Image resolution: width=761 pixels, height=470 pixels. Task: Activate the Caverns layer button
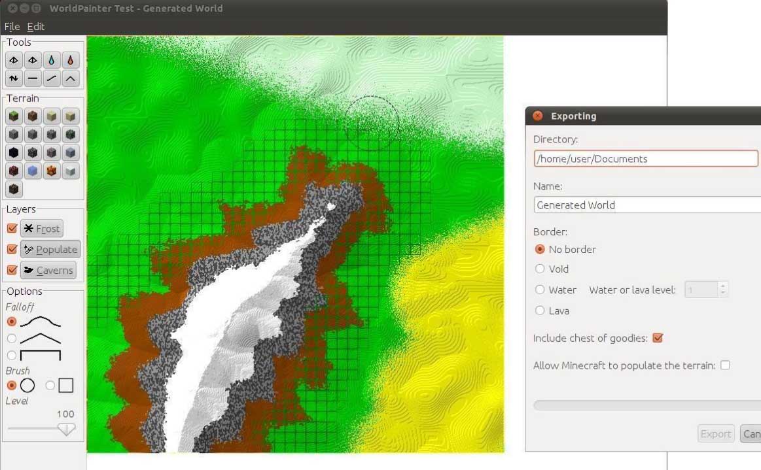48,270
